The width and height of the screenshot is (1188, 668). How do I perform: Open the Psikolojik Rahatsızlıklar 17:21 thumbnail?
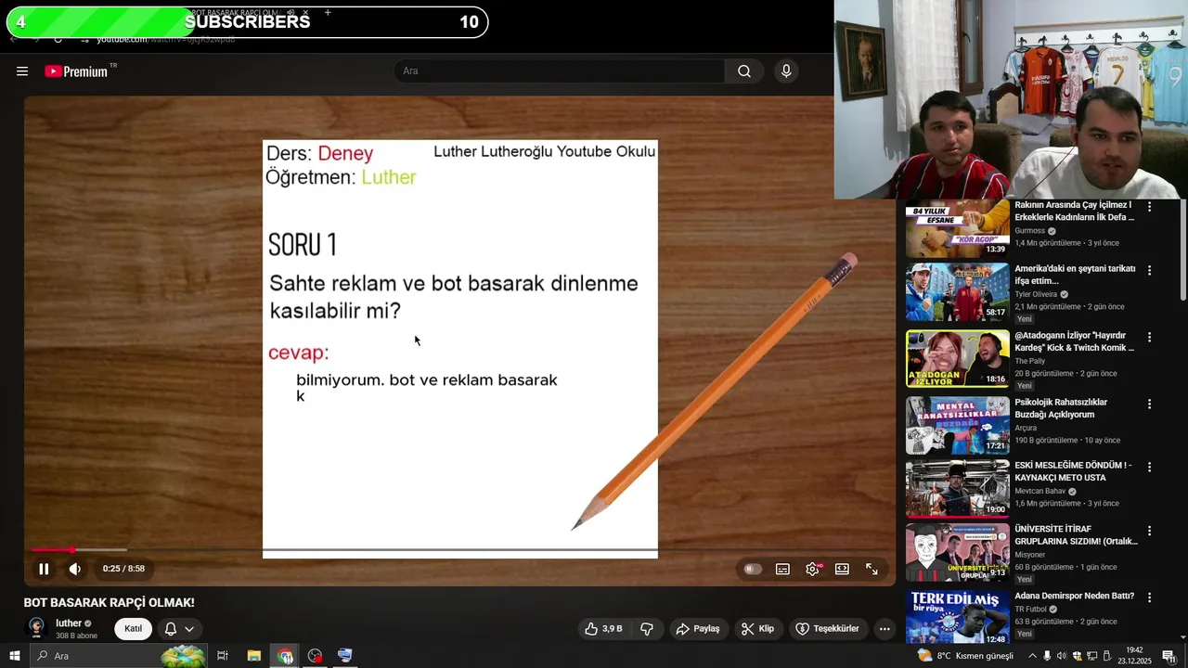point(957,425)
